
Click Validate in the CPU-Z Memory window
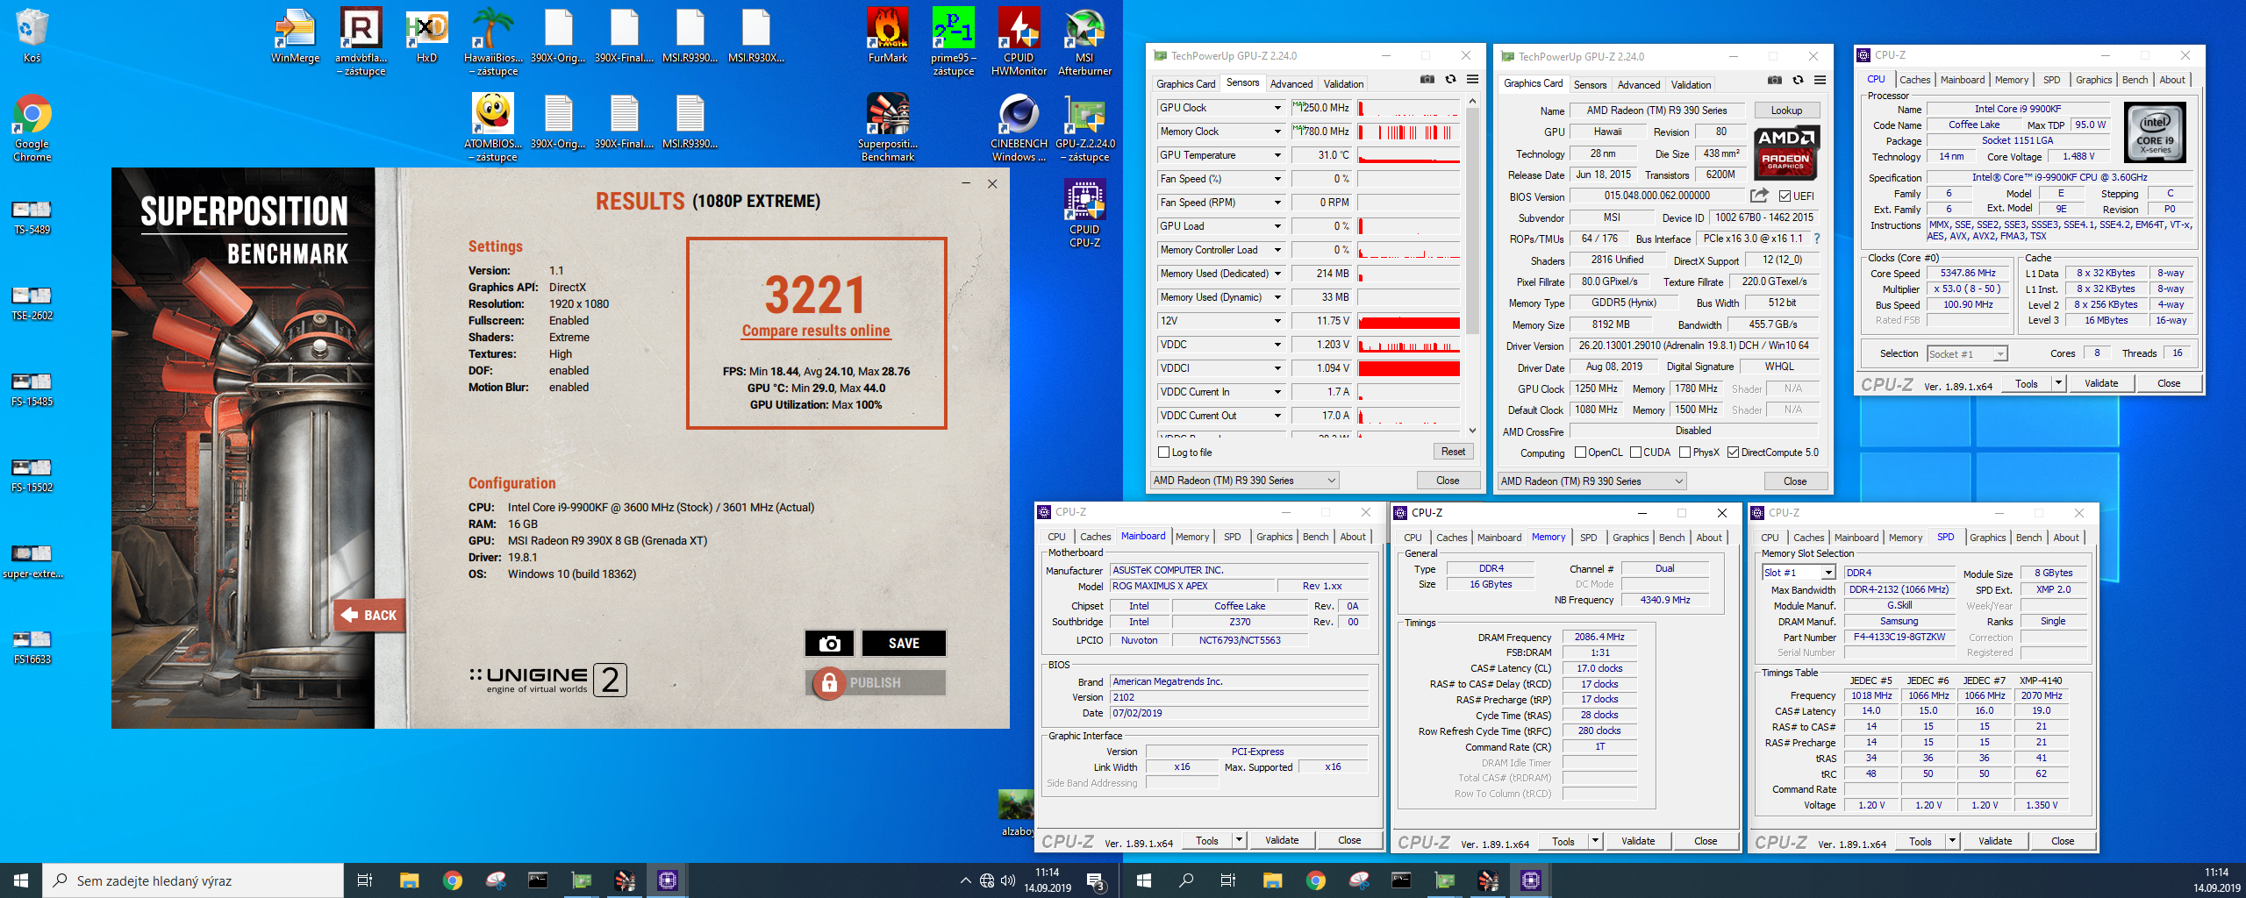(x=1637, y=841)
